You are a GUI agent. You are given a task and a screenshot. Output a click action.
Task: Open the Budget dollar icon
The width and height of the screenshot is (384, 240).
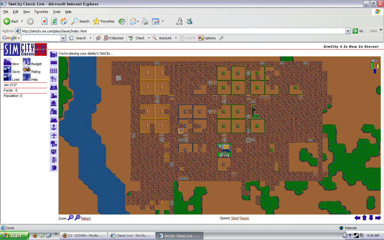27,62
